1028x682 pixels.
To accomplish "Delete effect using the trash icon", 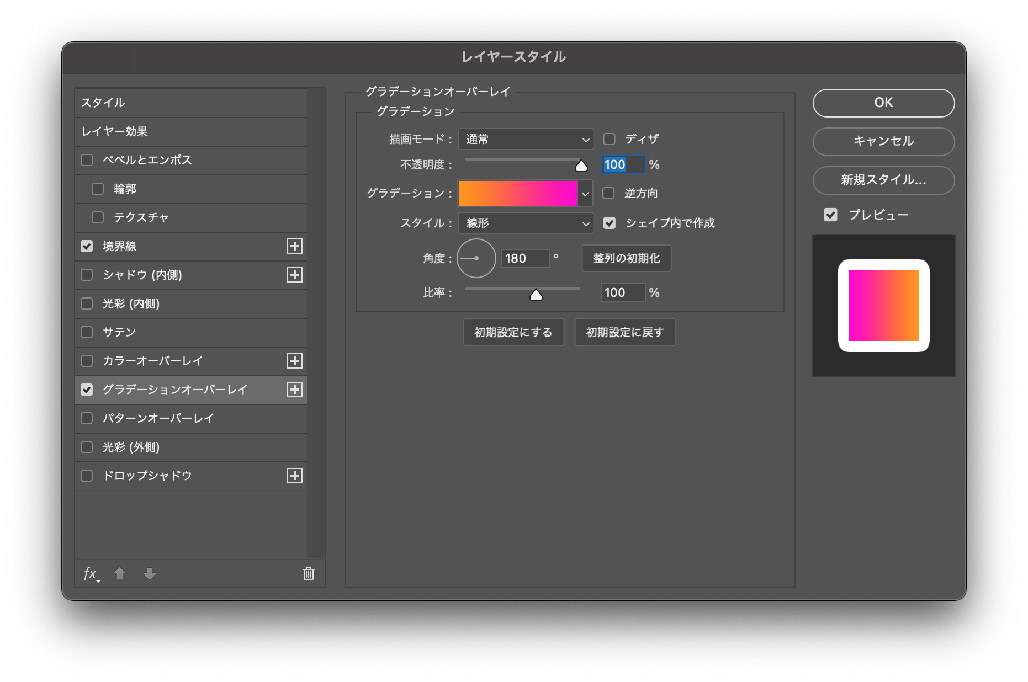I will 308,574.
